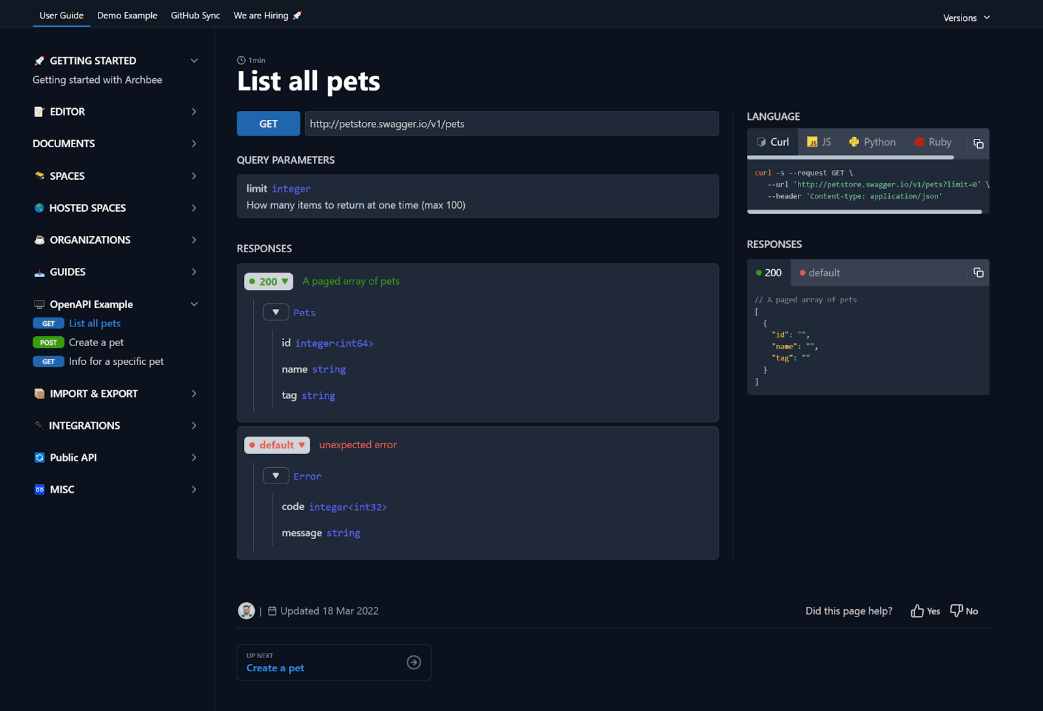Click the petstore URL field
Screen dimensions: 1043x711
click(x=511, y=124)
